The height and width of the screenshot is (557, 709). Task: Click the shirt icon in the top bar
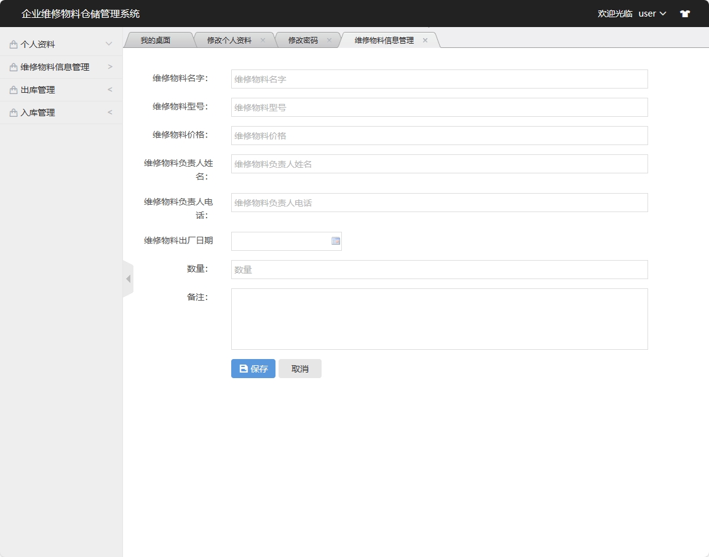tap(684, 13)
